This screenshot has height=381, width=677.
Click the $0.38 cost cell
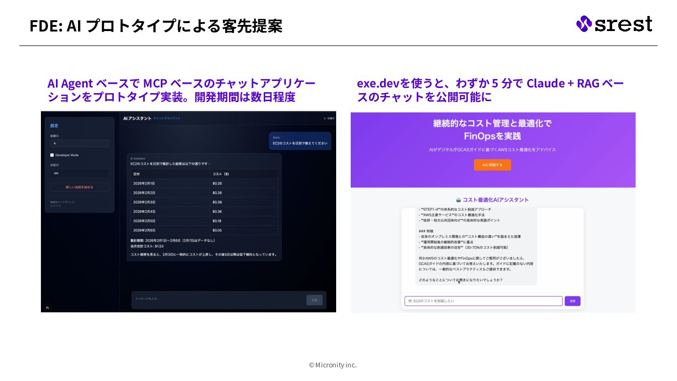[244, 202]
